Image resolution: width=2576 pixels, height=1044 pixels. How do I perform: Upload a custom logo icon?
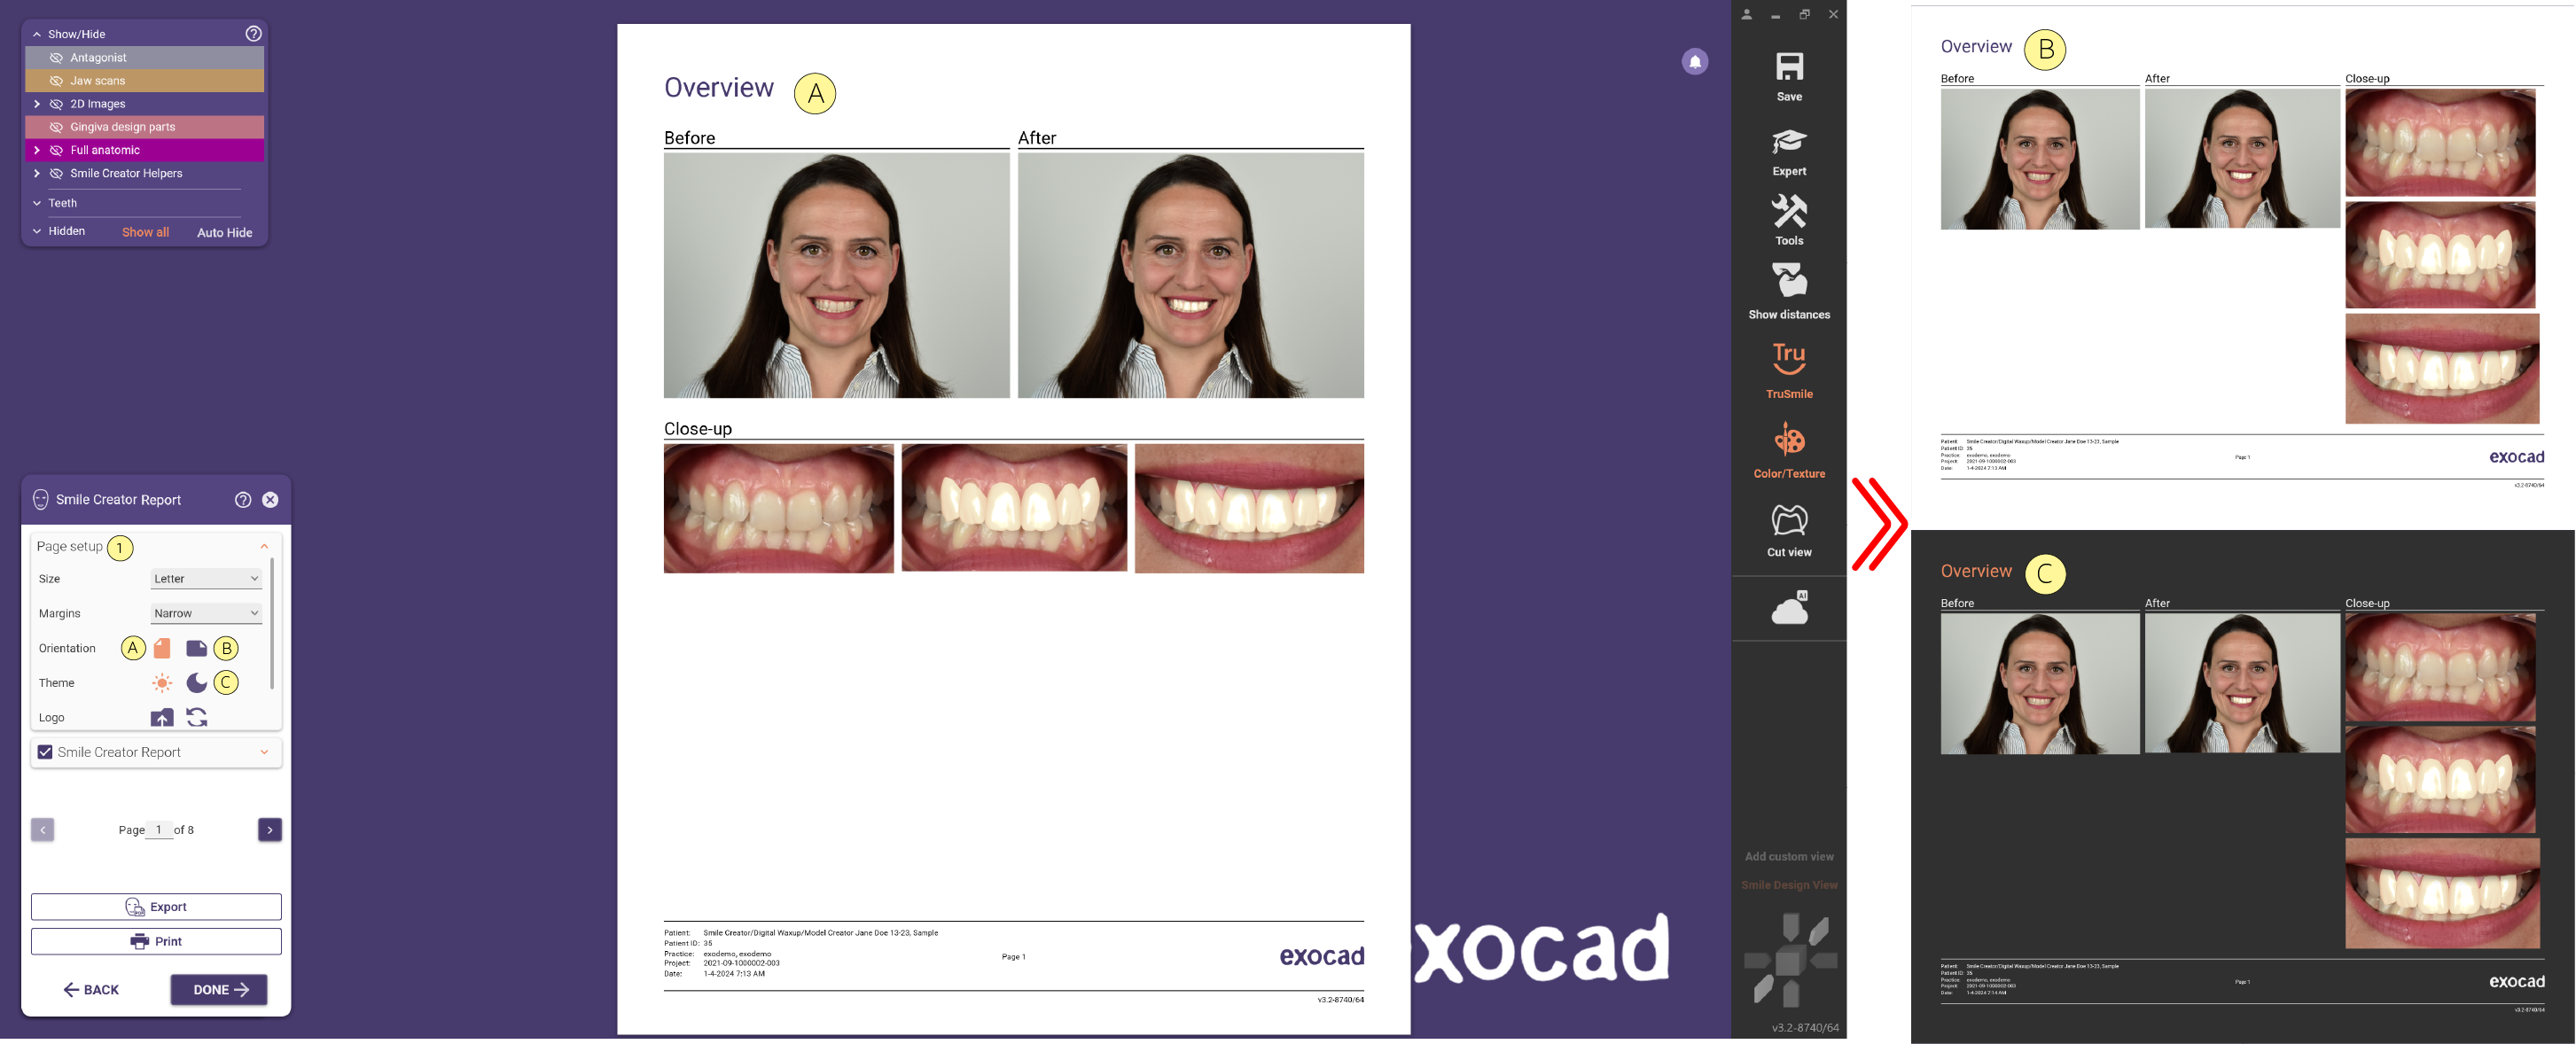pyautogui.click(x=162, y=717)
